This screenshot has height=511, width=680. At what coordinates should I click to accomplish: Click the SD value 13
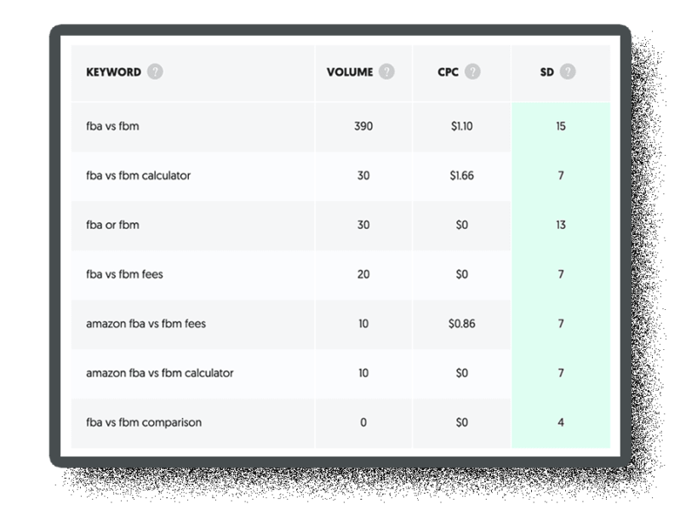click(x=561, y=225)
